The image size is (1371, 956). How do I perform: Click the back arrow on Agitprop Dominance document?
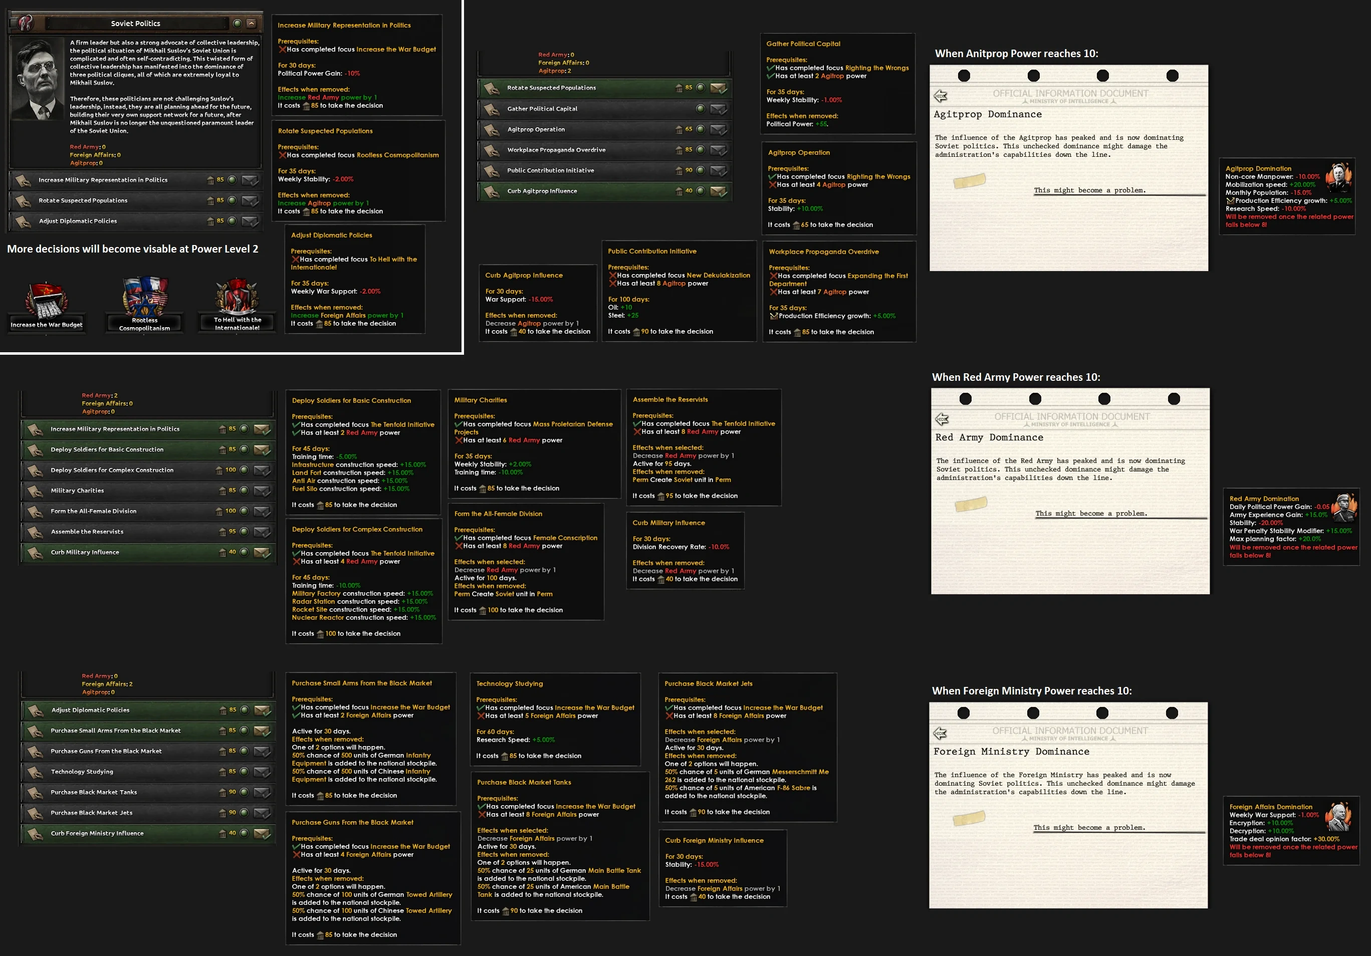pyautogui.click(x=941, y=96)
